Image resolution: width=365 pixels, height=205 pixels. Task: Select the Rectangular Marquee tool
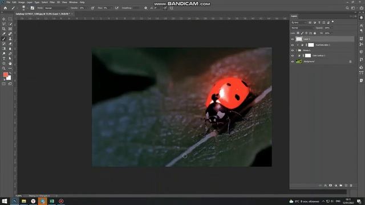point(10,19)
